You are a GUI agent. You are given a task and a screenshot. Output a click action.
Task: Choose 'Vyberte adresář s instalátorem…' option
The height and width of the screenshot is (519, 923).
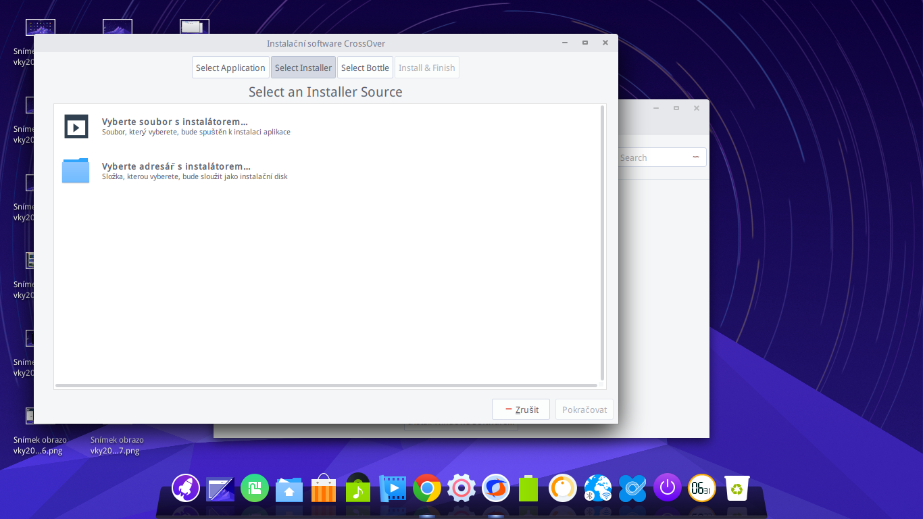click(176, 166)
